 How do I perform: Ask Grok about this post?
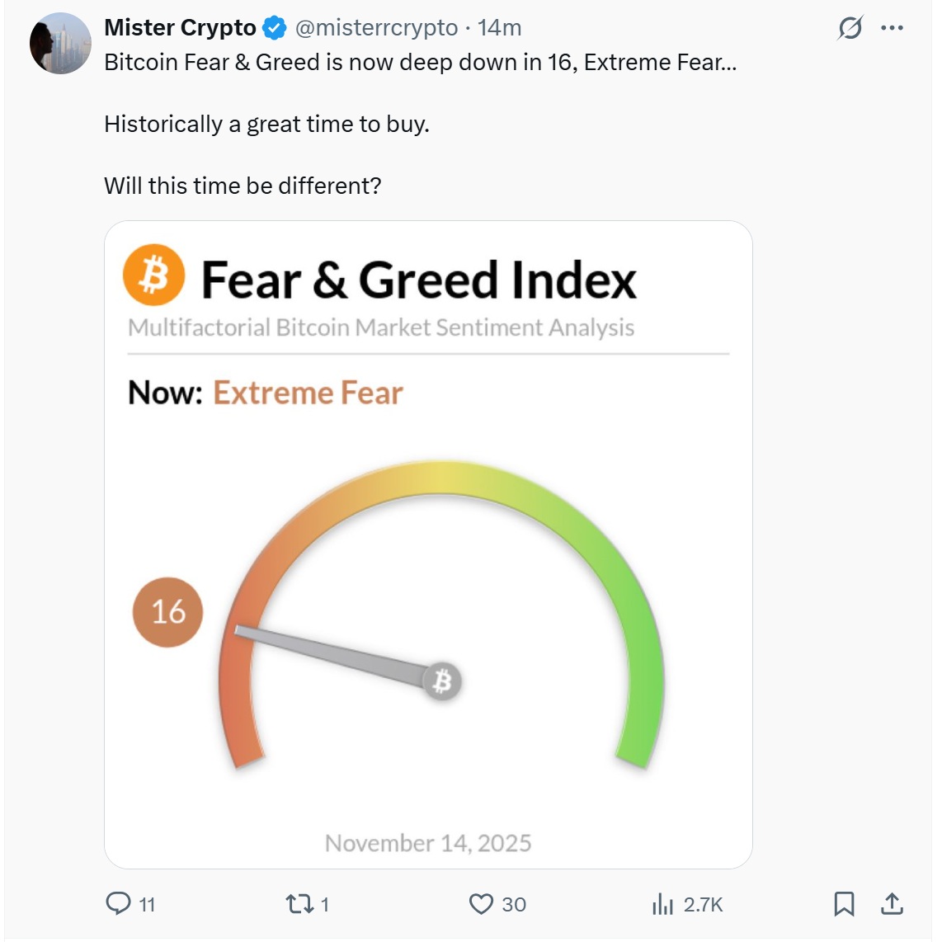click(850, 27)
